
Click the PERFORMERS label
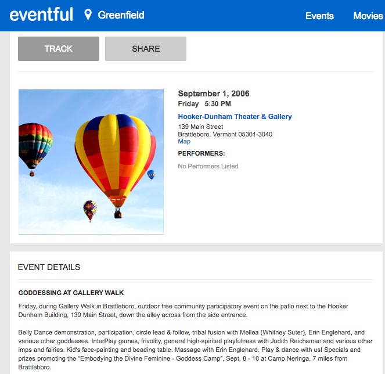tap(201, 153)
